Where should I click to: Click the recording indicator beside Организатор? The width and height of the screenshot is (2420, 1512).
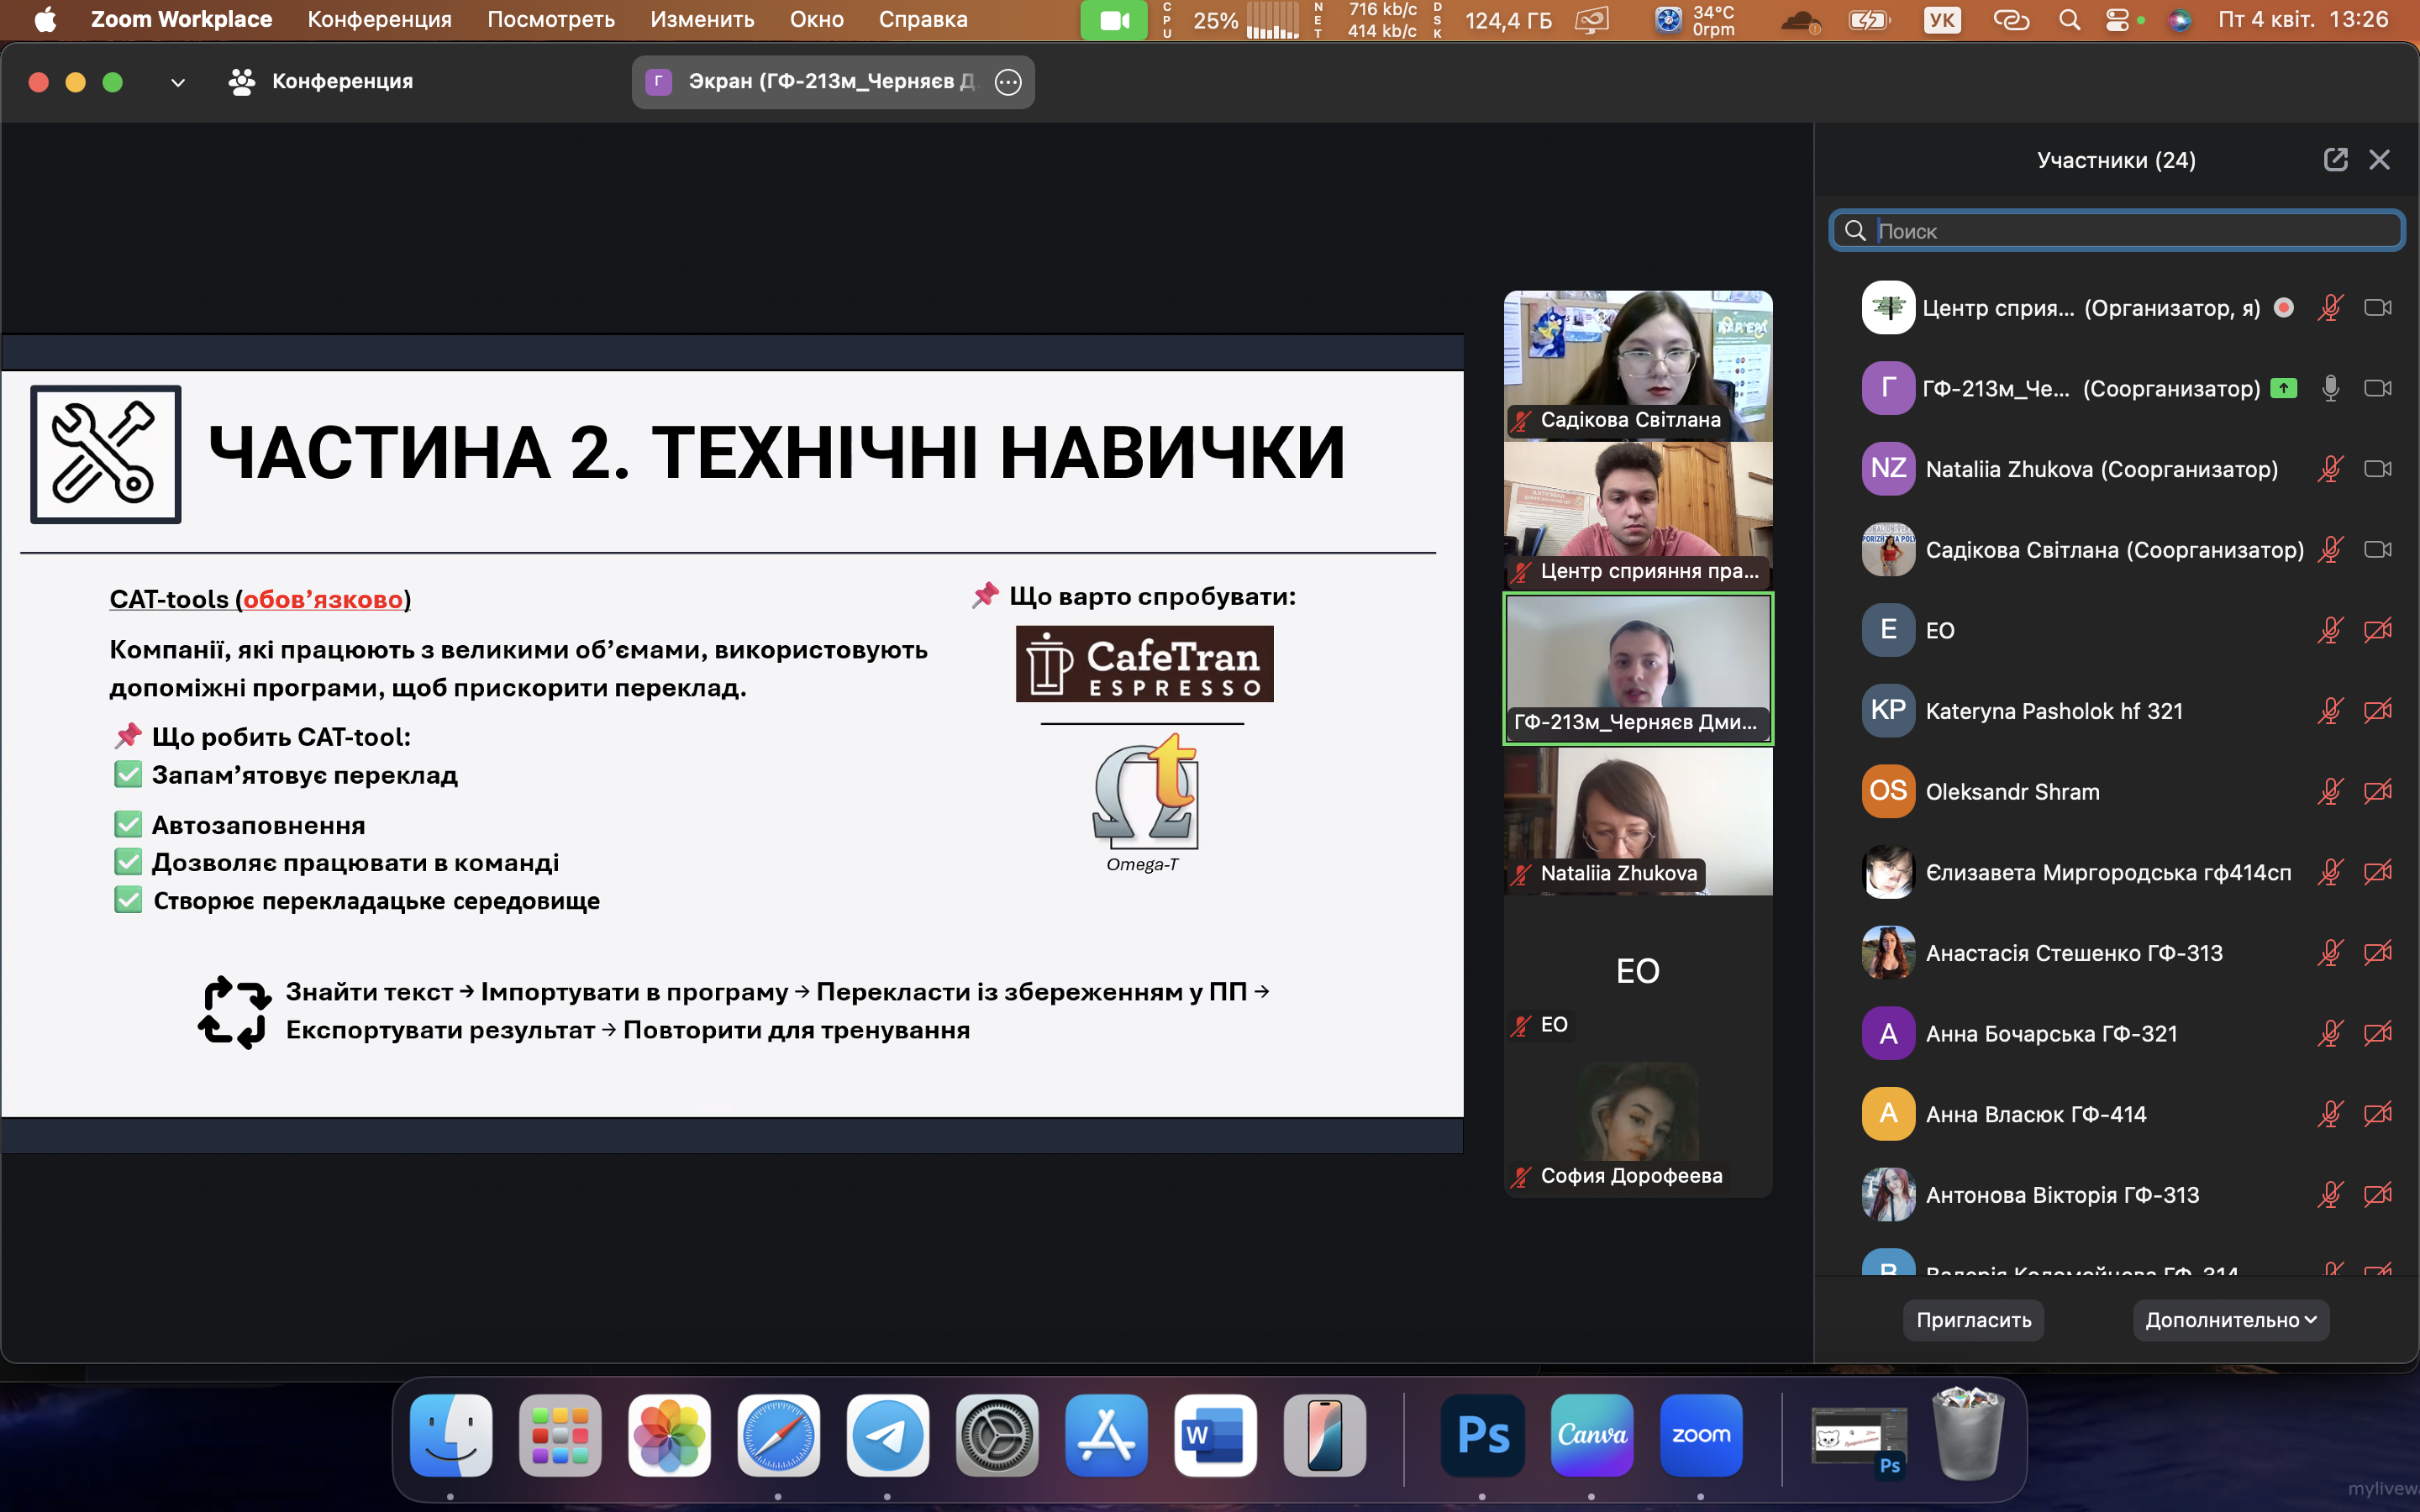(2283, 308)
